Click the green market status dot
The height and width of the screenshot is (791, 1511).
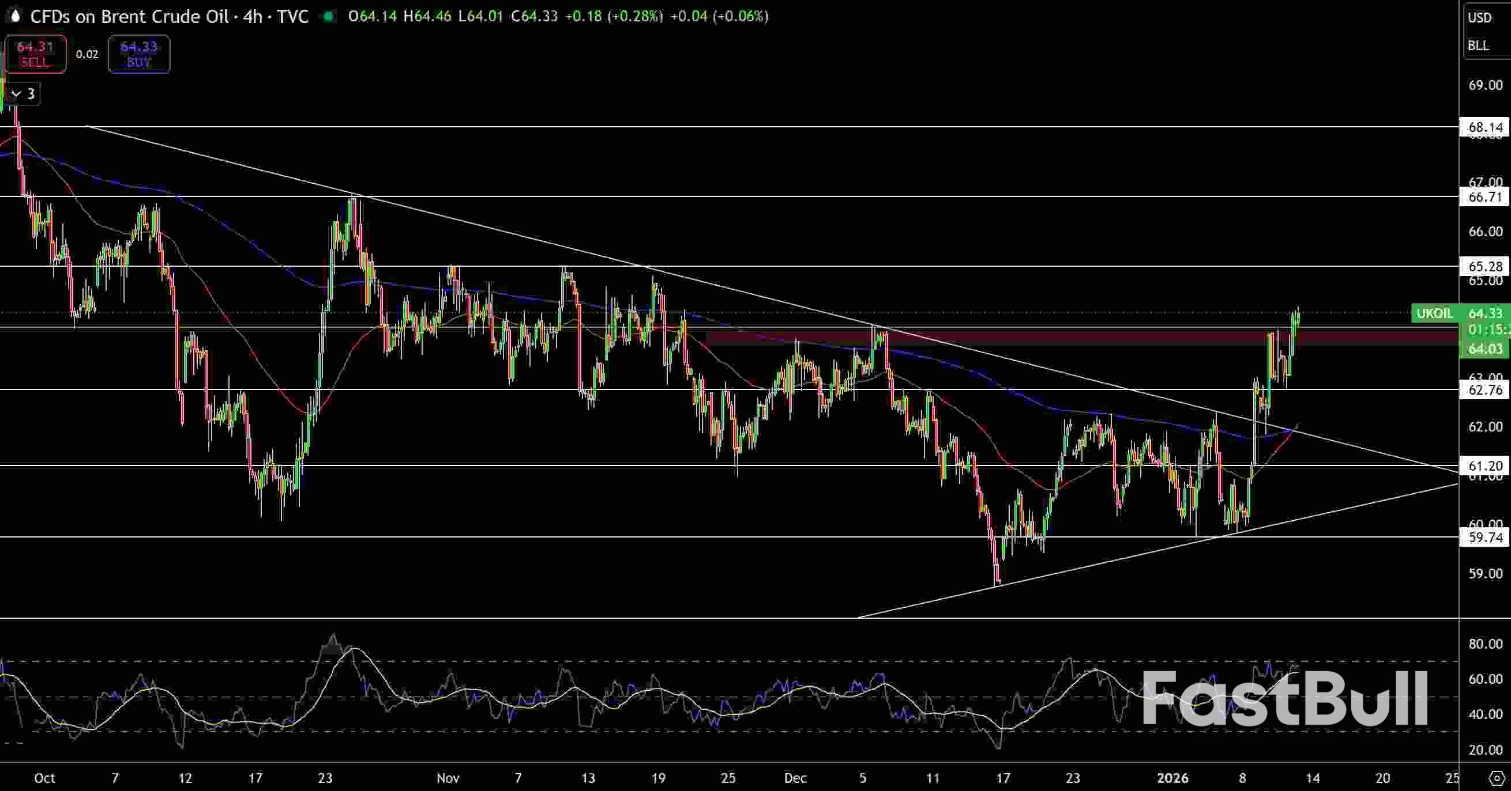[329, 16]
